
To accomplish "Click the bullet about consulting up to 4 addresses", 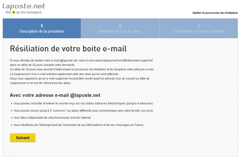I will pyautogui.click(x=83, y=103).
